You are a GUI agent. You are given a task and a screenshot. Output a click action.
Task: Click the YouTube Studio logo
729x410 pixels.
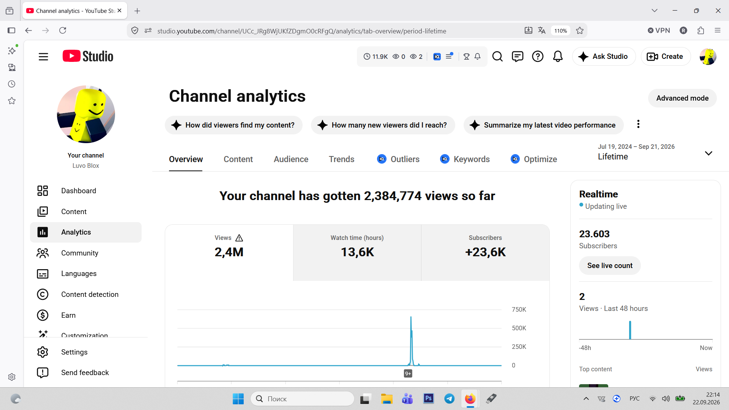pos(88,56)
